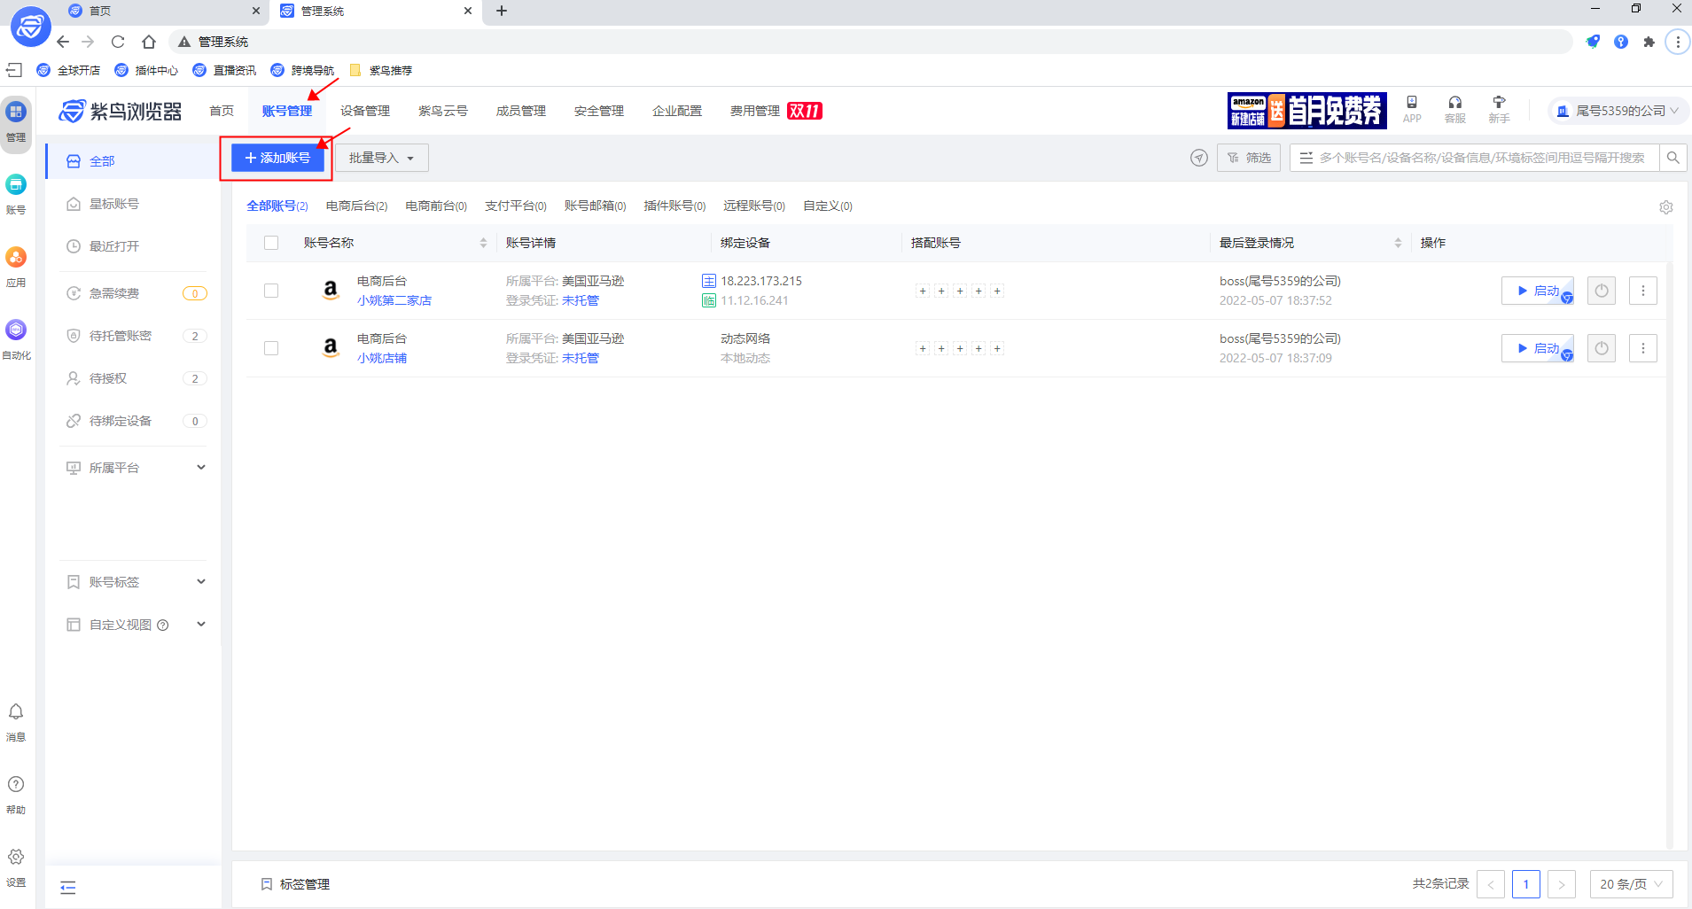Toggle the power button for 小姚店铺
The width and height of the screenshot is (1692, 909).
click(x=1602, y=347)
